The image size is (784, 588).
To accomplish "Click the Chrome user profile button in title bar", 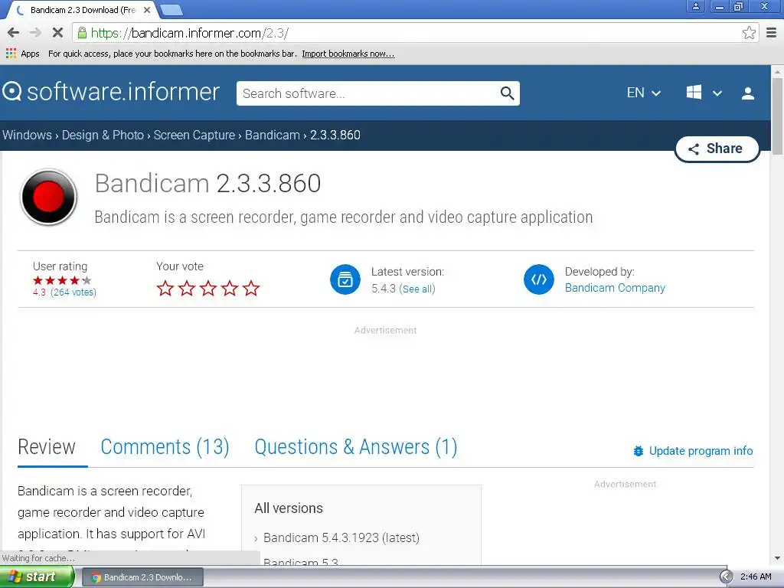I will (x=695, y=6).
